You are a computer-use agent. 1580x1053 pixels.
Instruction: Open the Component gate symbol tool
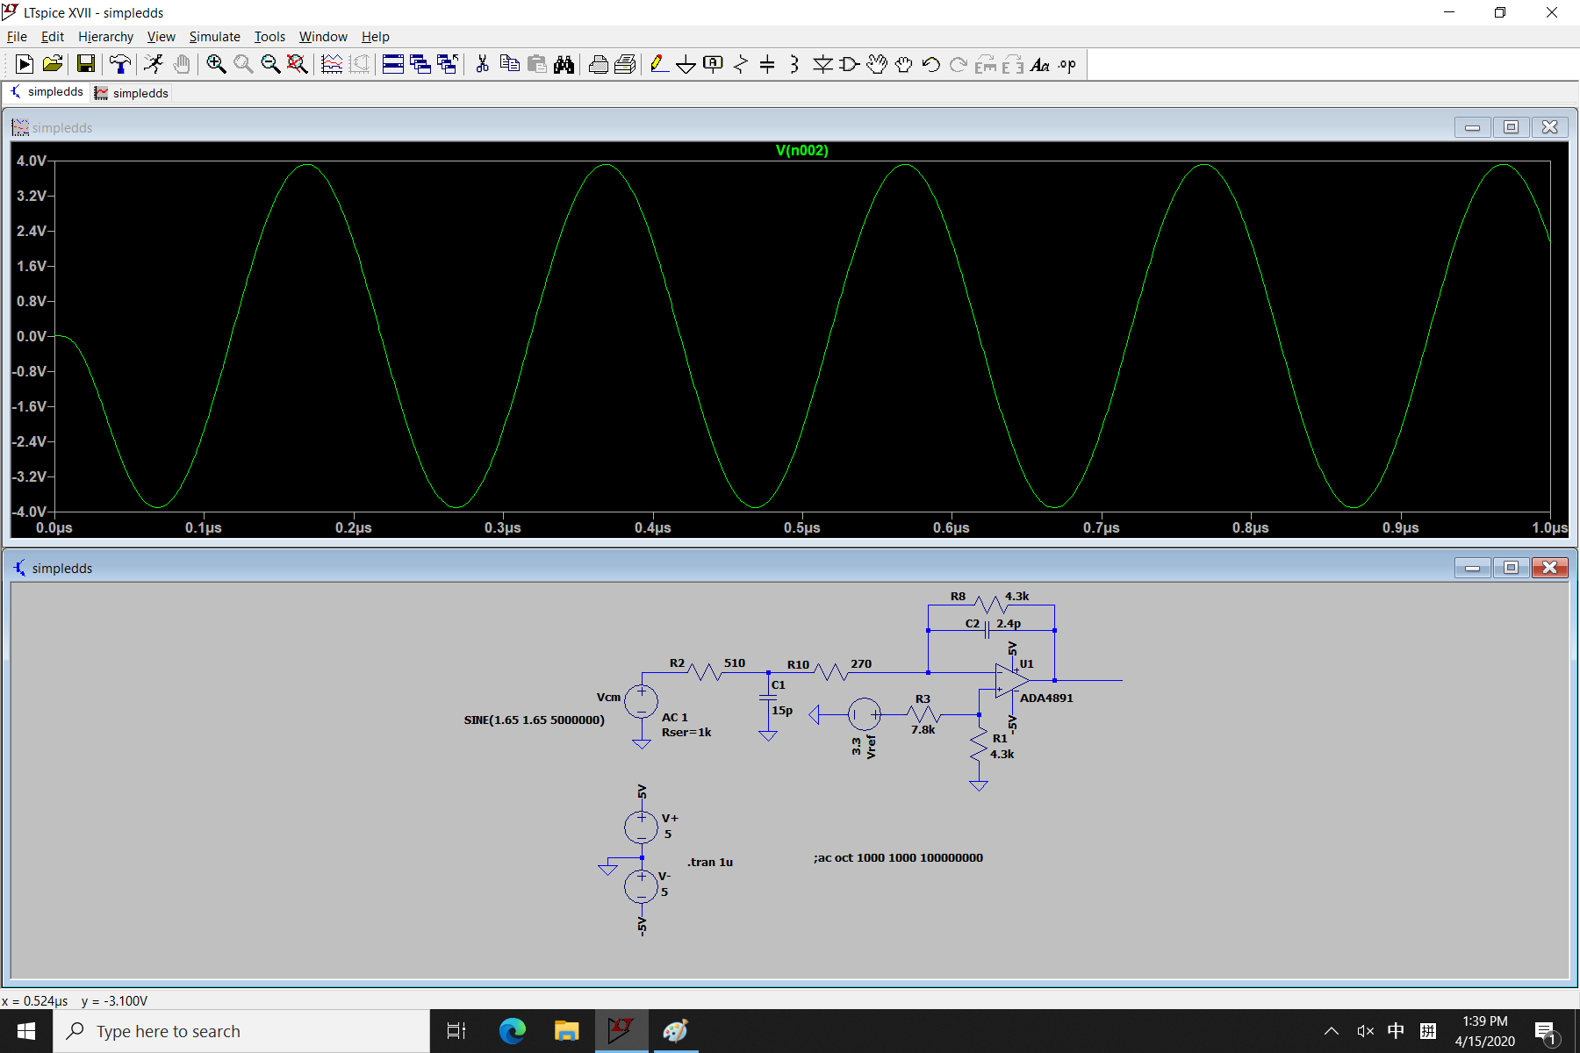click(x=850, y=64)
